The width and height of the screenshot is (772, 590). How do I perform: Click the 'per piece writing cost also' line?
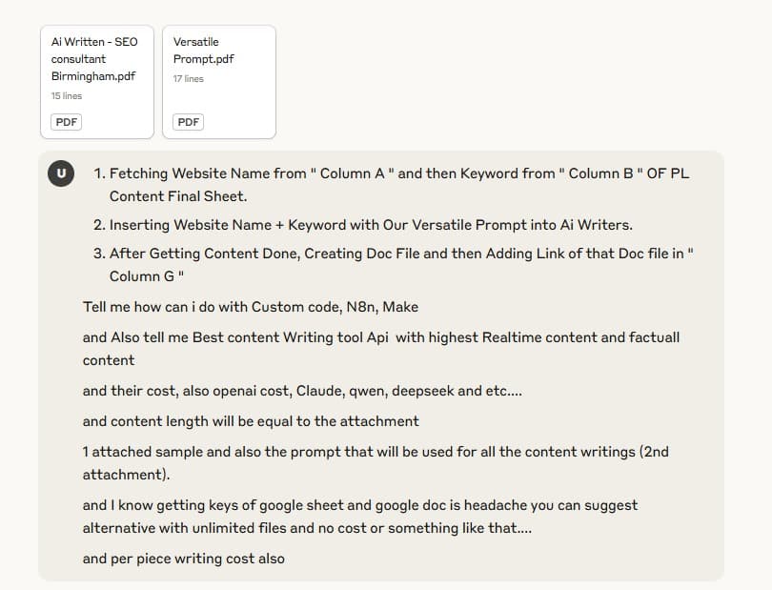pos(184,559)
